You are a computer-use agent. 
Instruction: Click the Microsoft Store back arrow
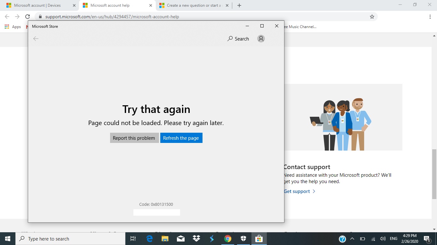[36, 39]
